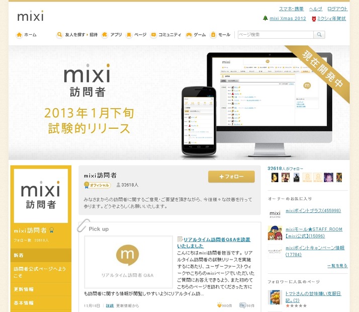The width and height of the screenshot is (359, 312).
Task: Click the 32618人がフォロー text
Action: pyautogui.click(x=285, y=169)
